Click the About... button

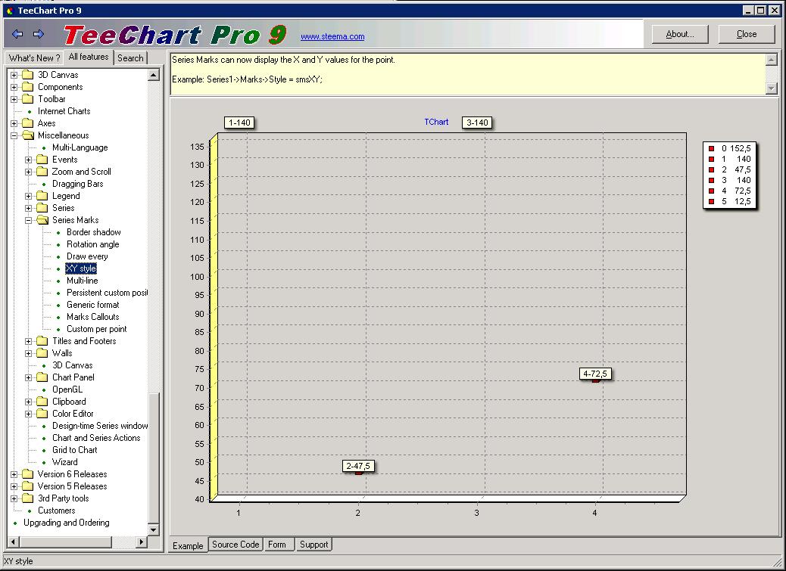coord(680,34)
